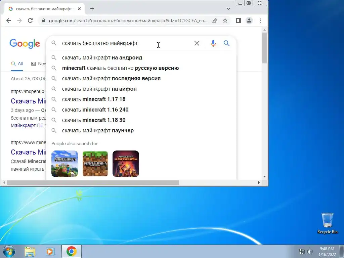Viewport: 344px width, 258px height.
Task: Open the Minecraft Dungeons thumbnail
Action: pyautogui.click(x=126, y=164)
